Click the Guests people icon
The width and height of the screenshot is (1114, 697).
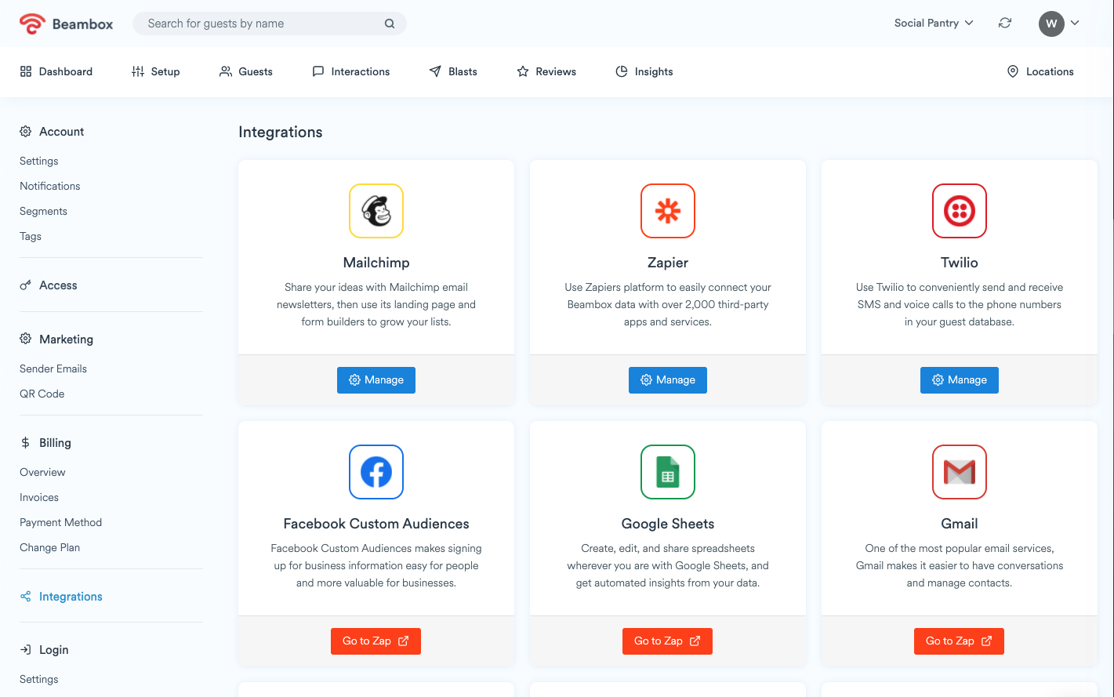226,71
